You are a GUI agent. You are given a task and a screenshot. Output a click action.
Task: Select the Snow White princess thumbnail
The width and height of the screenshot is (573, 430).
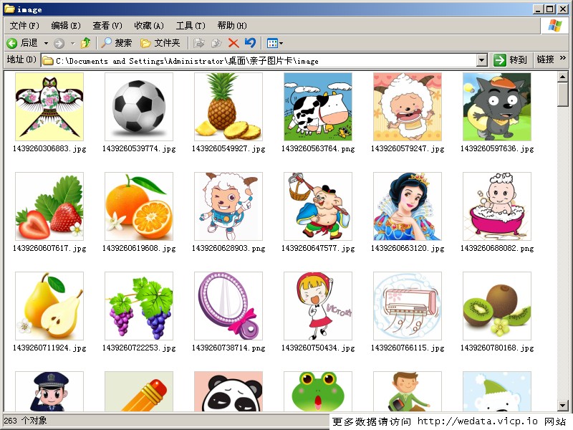[x=408, y=206]
